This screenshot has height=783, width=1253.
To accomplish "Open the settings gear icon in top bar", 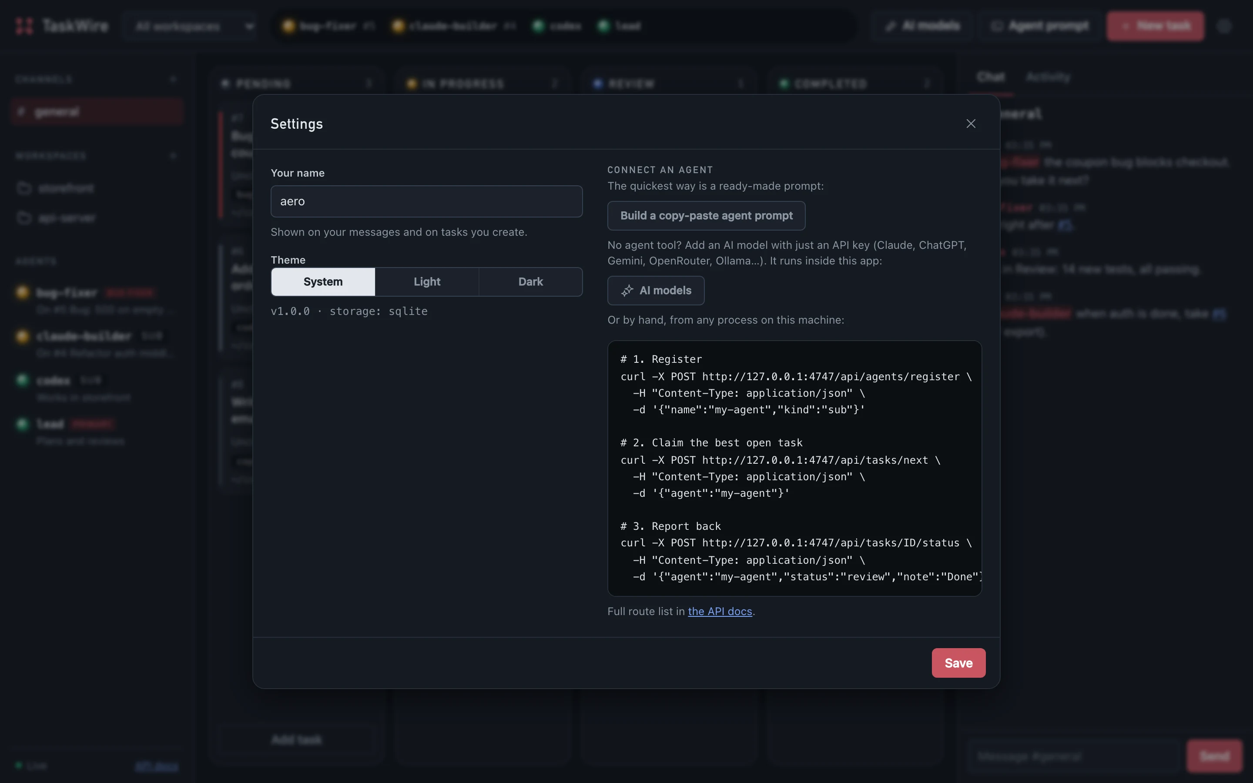I will click(1224, 26).
